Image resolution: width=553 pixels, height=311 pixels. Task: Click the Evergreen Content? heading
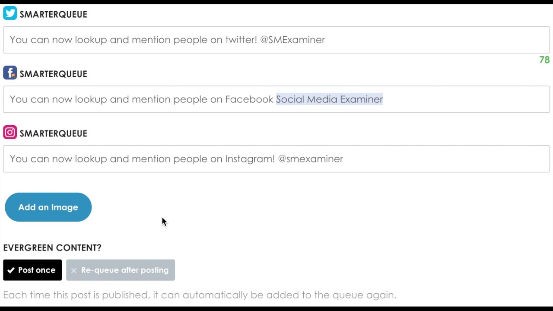coord(52,248)
